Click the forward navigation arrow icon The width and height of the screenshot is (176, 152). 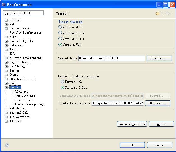click(168, 13)
